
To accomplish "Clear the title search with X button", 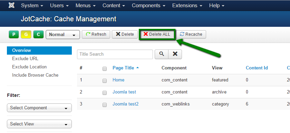I will 175,54.
